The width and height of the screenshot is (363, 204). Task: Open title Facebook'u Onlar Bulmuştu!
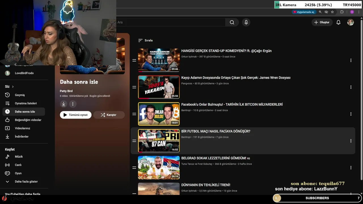(x=232, y=105)
